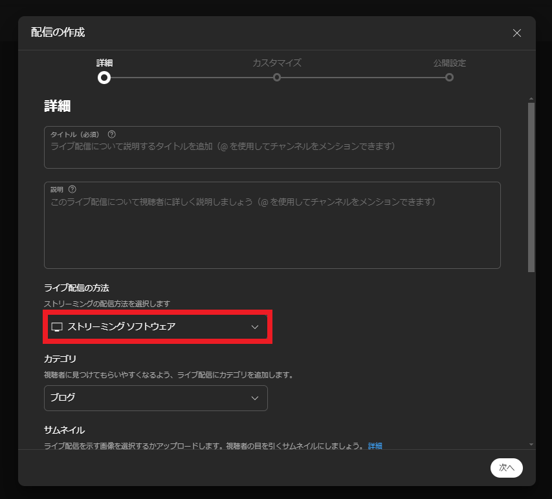Image resolution: width=552 pixels, height=499 pixels.
Task: Focus the 説明 description text area
Action: click(x=272, y=233)
